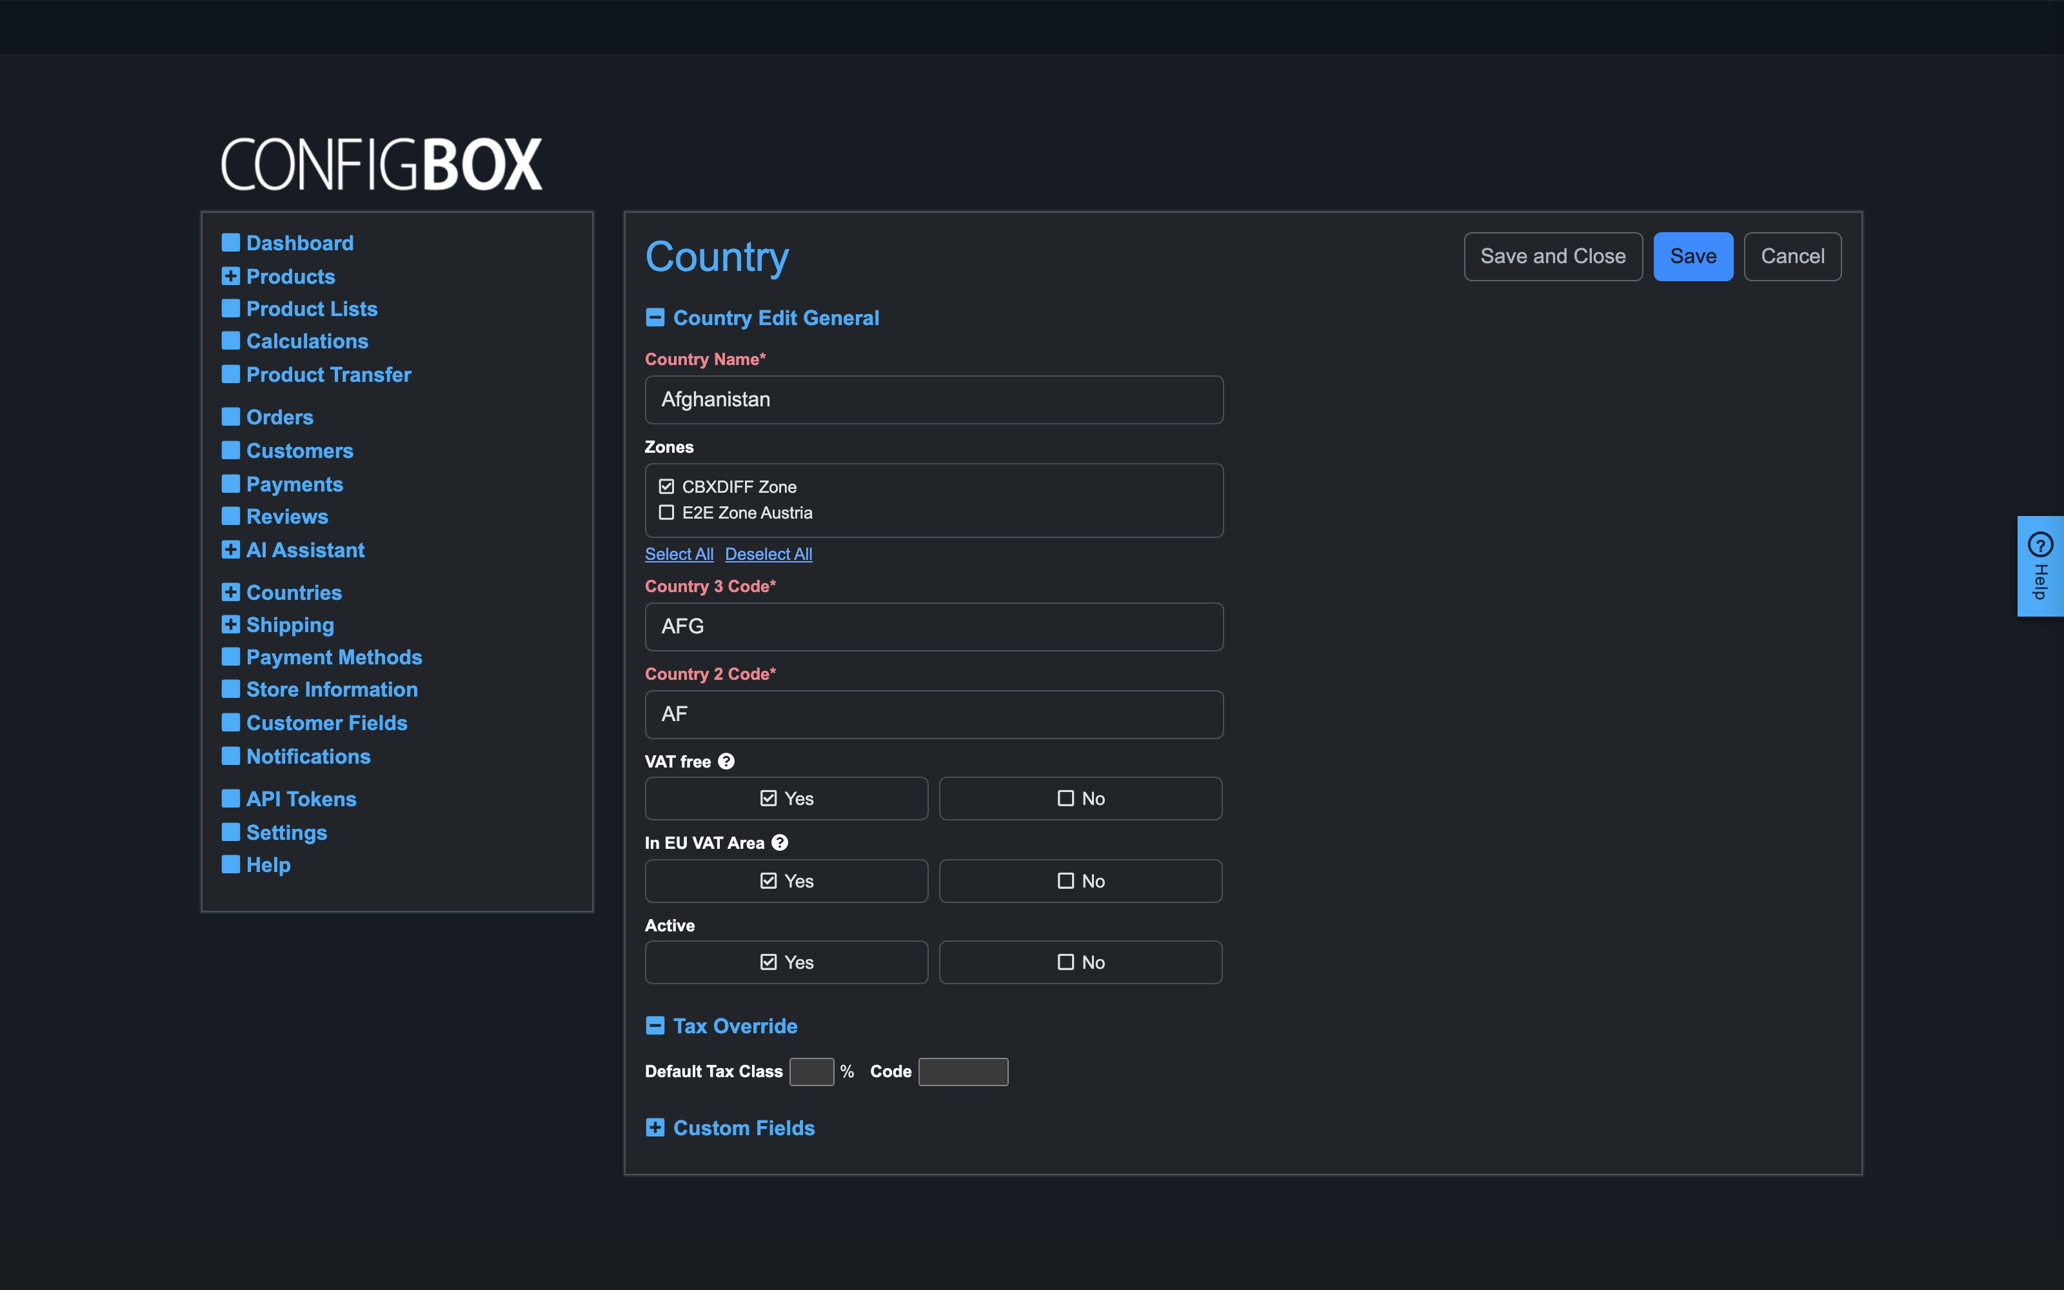Image resolution: width=2064 pixels, height=1290 pixels.
Task: Focus the Default Tax Class percent field
Action: [811, 1071]
